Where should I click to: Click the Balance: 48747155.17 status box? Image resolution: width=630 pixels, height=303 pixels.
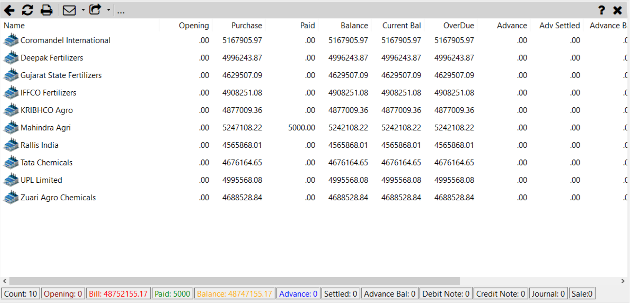pos(234,293)
